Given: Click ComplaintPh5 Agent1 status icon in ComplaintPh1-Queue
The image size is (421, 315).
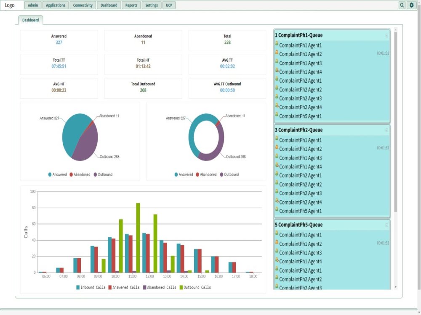Looking at the screenshot, I should [277, 115].
